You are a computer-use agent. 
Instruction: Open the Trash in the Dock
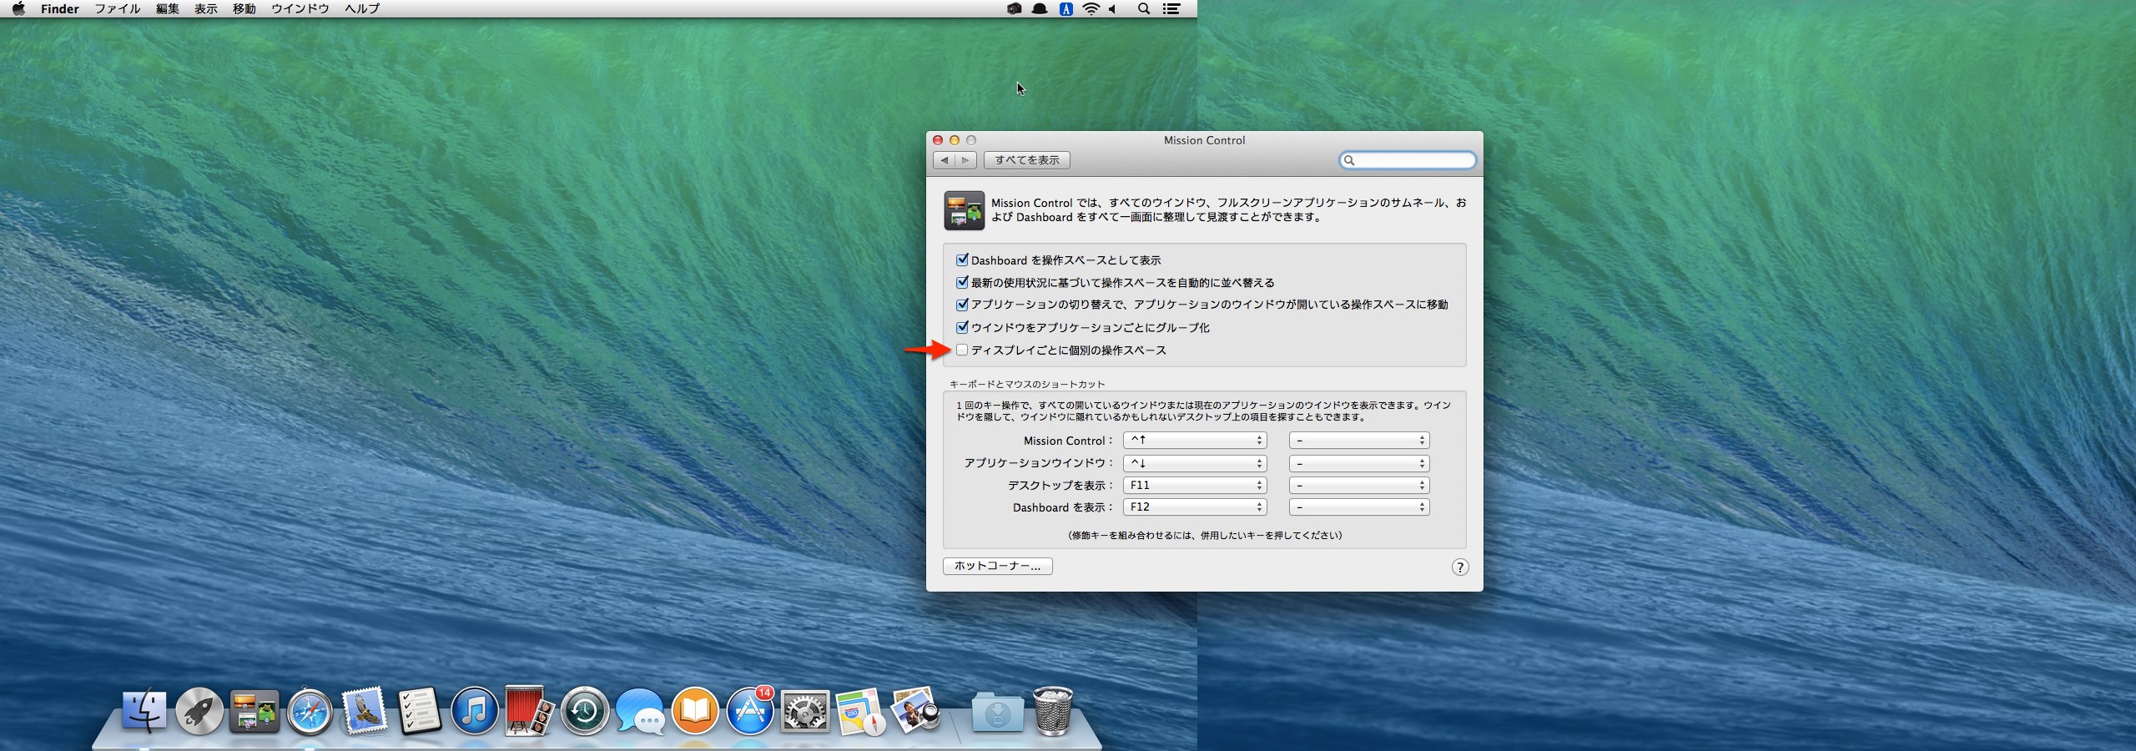1053,711
